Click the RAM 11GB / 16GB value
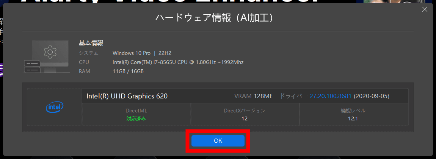436x159 pixels. pos(128,71)
